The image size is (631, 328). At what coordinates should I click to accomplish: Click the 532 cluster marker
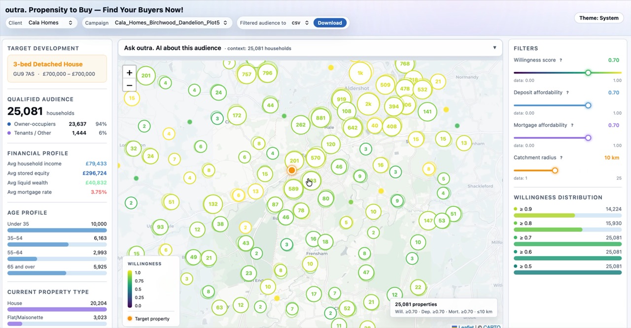click(x=422, y=90)
